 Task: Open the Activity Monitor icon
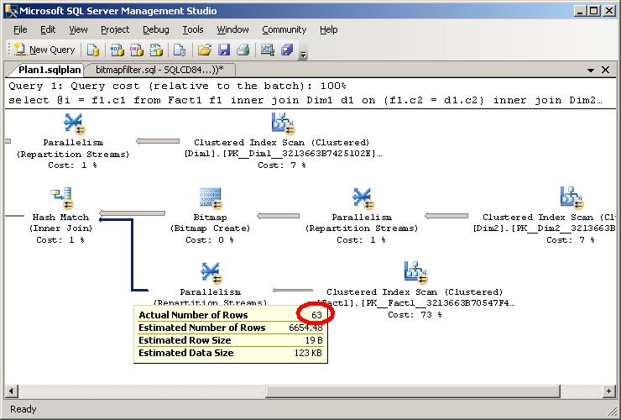coord(267,50)
